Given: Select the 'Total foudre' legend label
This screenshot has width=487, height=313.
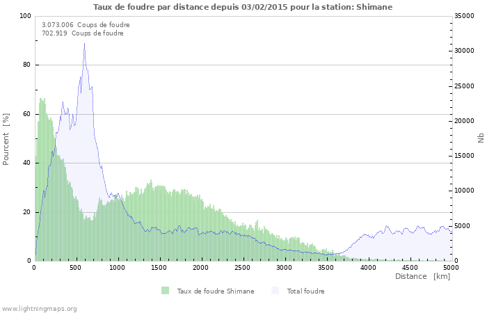Looking at the screenshot, I should [x=305, y=291].
